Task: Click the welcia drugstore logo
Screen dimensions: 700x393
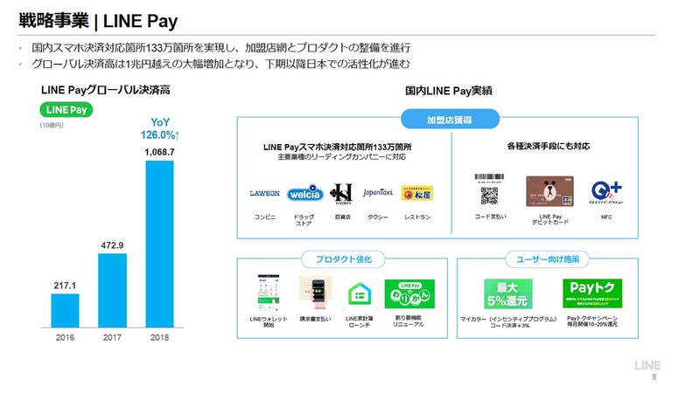Action: point(304,192)
